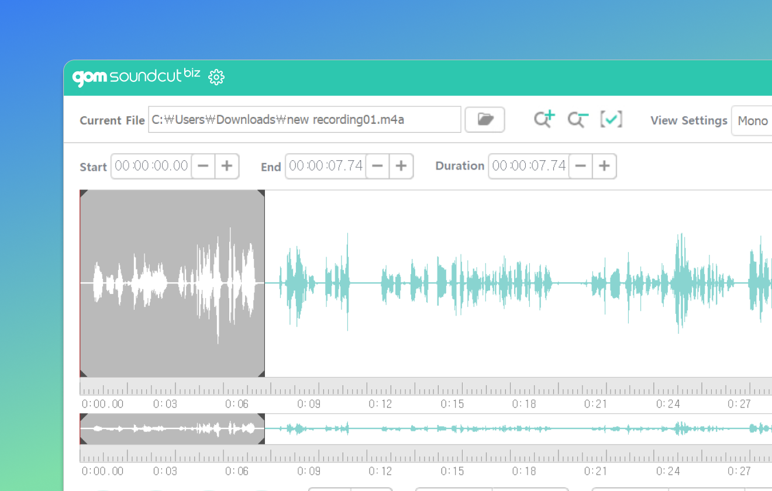772x491 pixels.
Task: Click the bracketed checkmark selection icon
Action: [611, 119]
